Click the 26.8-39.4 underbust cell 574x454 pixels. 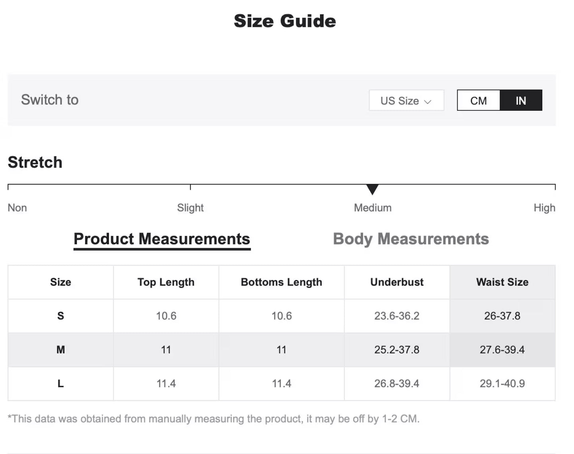click(396, 383)
